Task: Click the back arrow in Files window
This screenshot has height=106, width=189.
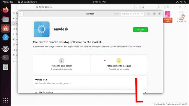Action: pos(14,7)
